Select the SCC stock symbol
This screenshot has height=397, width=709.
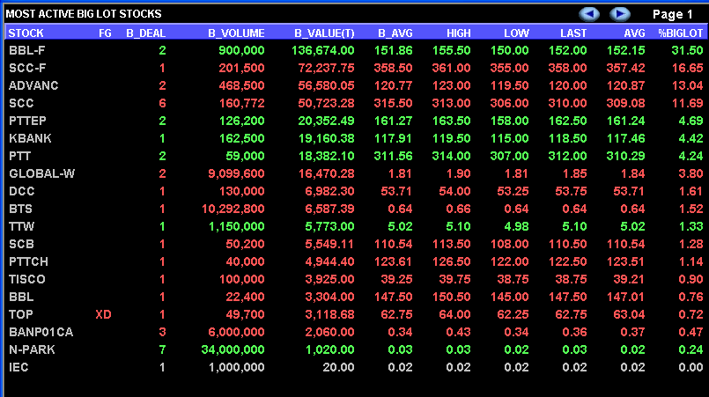coord(21,103)
